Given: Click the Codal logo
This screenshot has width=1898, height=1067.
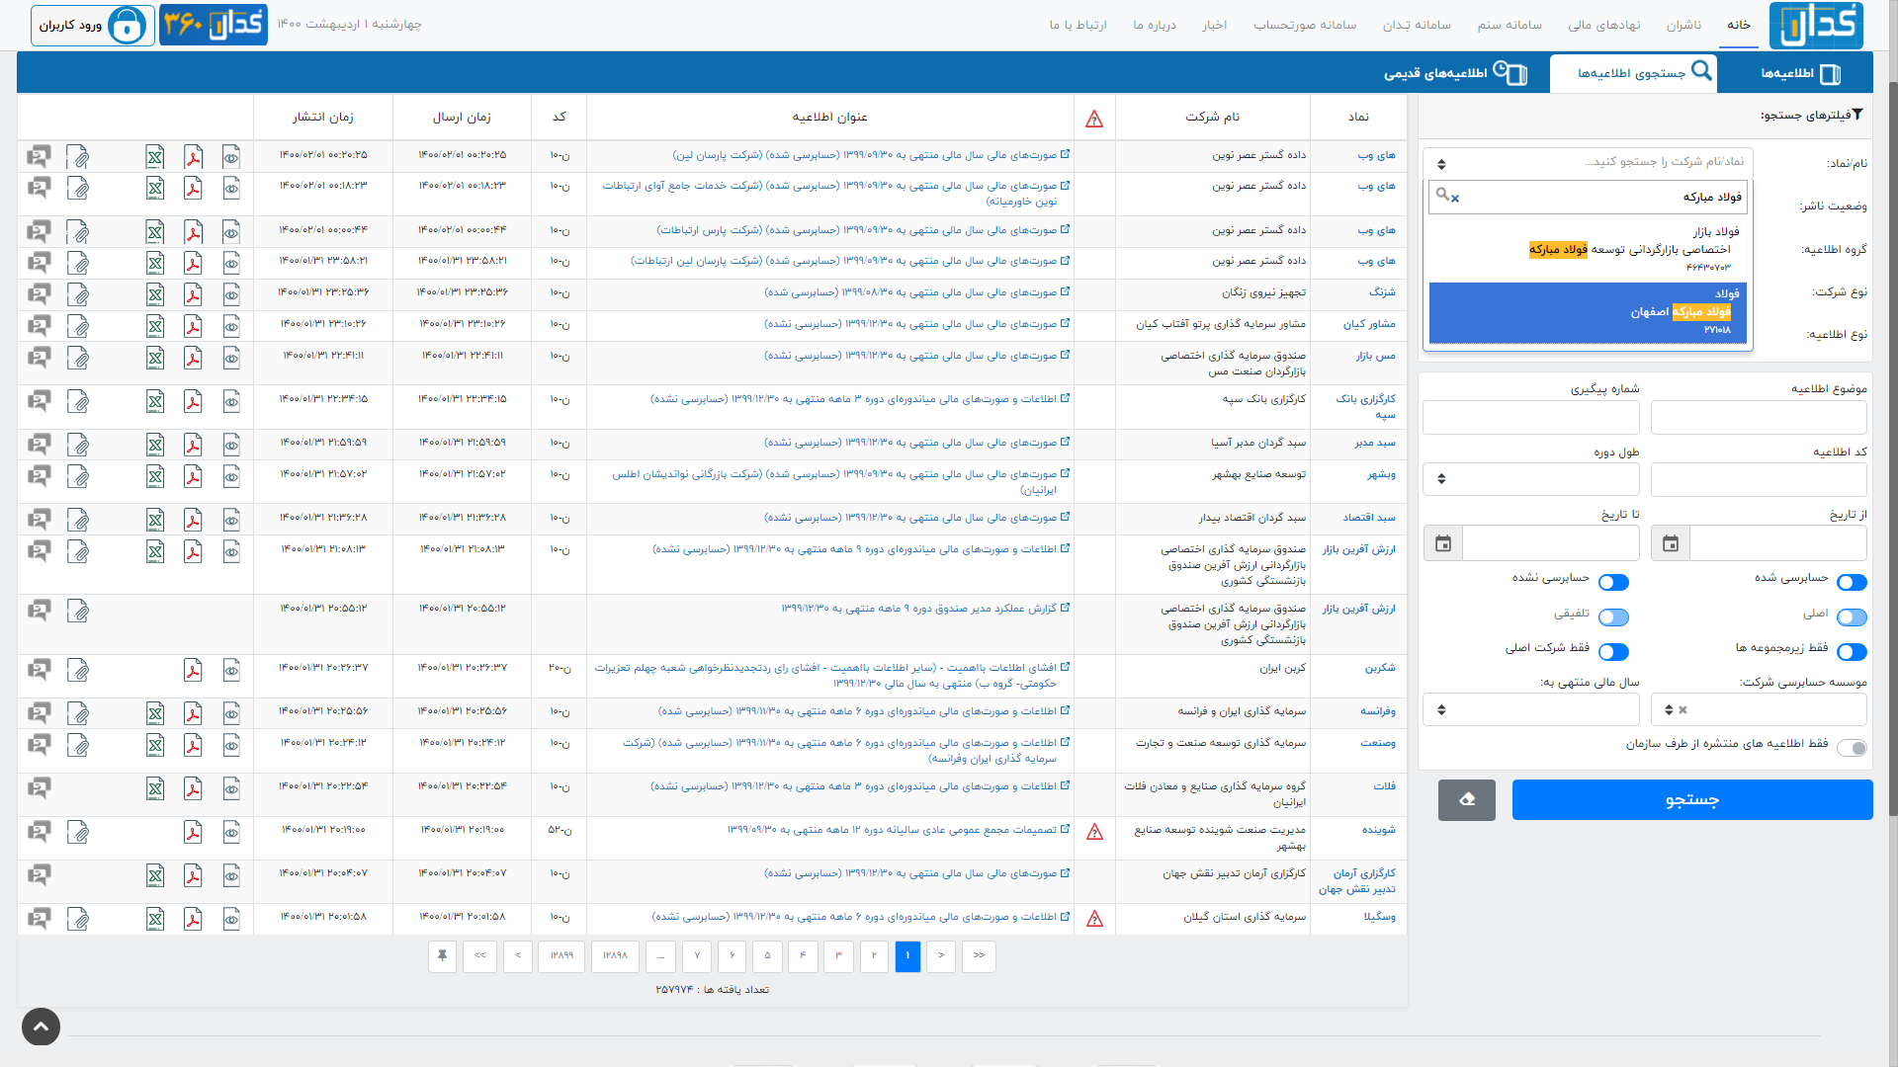Looking at the screenshot, I should pyautogui.click(x=1816, y=25).
